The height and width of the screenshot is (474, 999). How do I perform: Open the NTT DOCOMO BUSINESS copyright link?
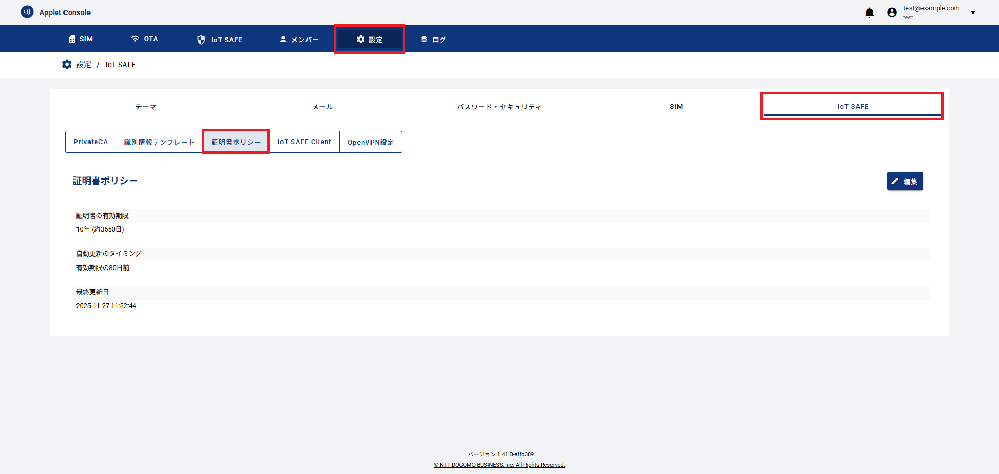click(499, 465)
